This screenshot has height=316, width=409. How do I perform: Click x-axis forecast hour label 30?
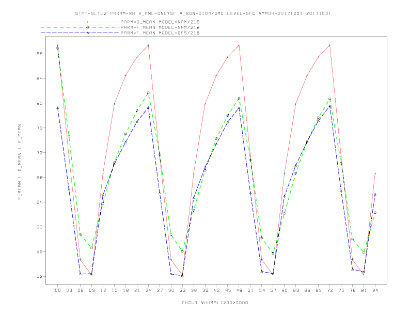pos(171,290)
